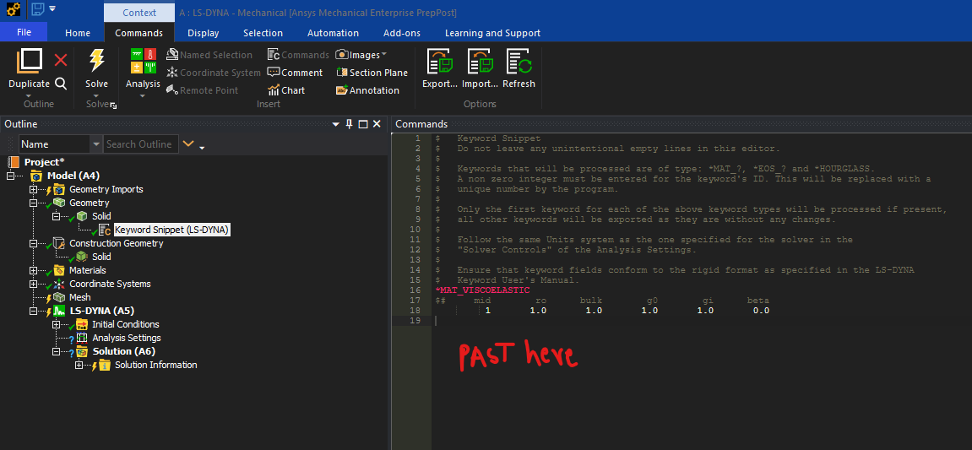Open the Outline panel options arrow
The image size is (972, 450).
(x=337, y=124)
